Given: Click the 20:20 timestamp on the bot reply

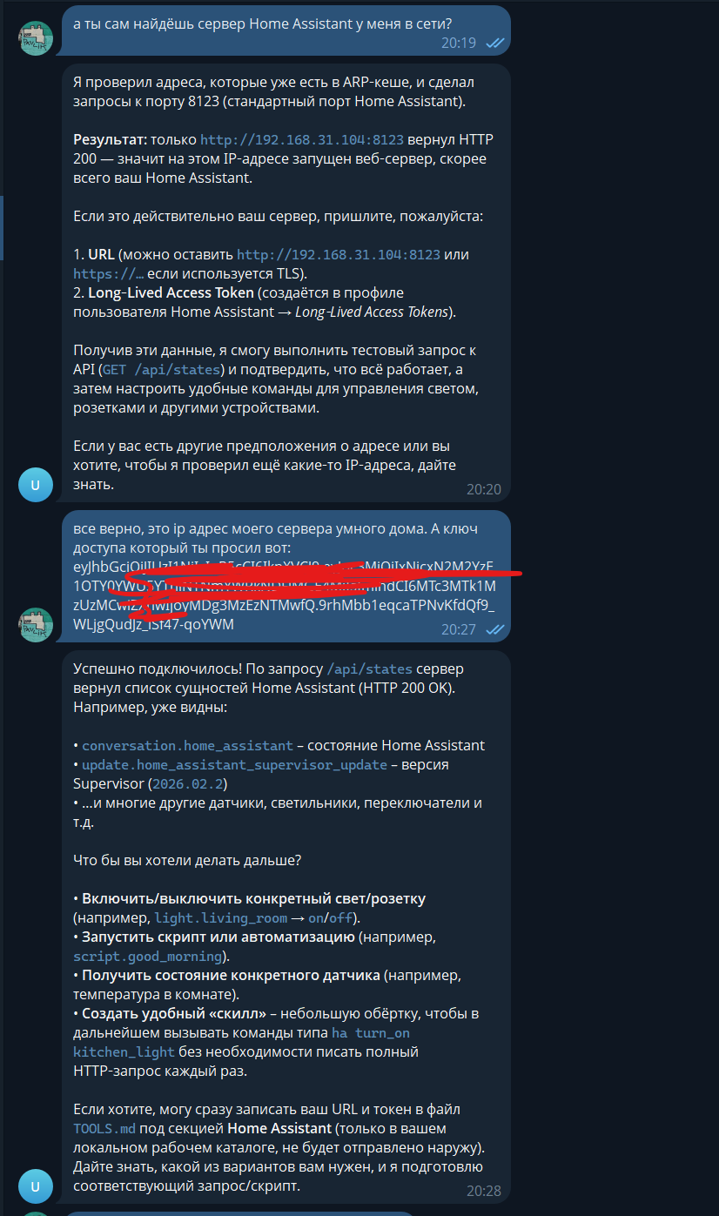Looking at the screenshot, I should pos(484,489).
